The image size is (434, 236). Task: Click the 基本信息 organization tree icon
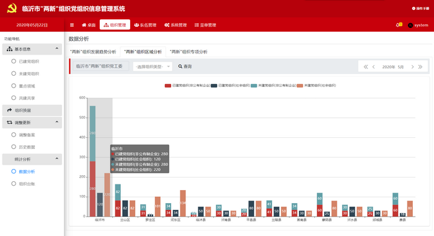click(9, 49)
